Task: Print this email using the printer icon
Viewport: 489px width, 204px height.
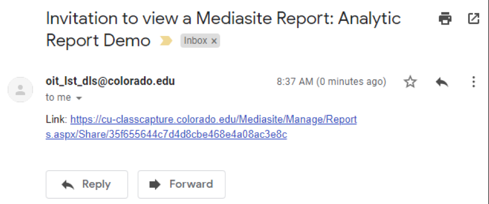Action: [x=445, y=19]
